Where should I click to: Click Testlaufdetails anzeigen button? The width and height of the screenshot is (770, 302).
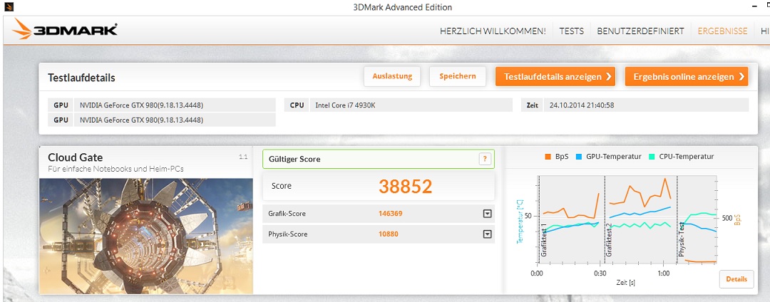tap(555, 77)
